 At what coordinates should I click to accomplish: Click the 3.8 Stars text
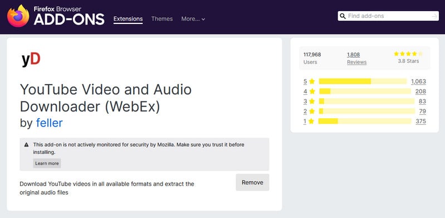[408, 61]
